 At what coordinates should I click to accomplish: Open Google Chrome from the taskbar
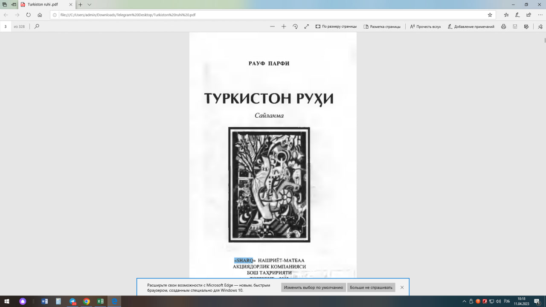pos(86,301)
